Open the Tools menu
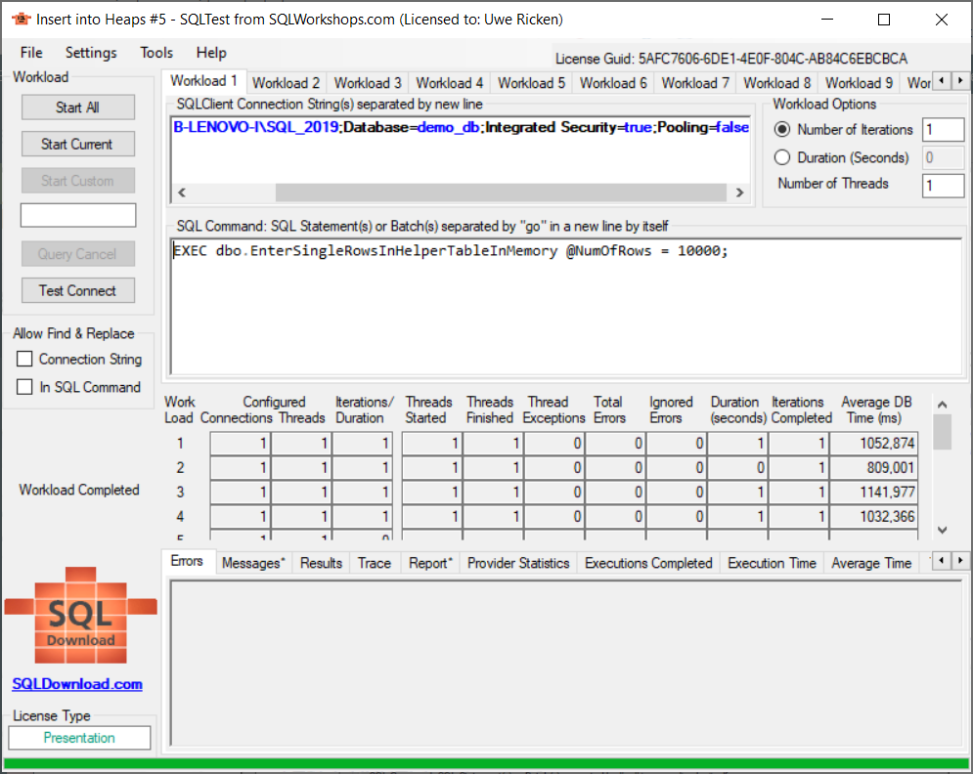The width and height of the screenshot is (973, 774). tap(156, 53)
